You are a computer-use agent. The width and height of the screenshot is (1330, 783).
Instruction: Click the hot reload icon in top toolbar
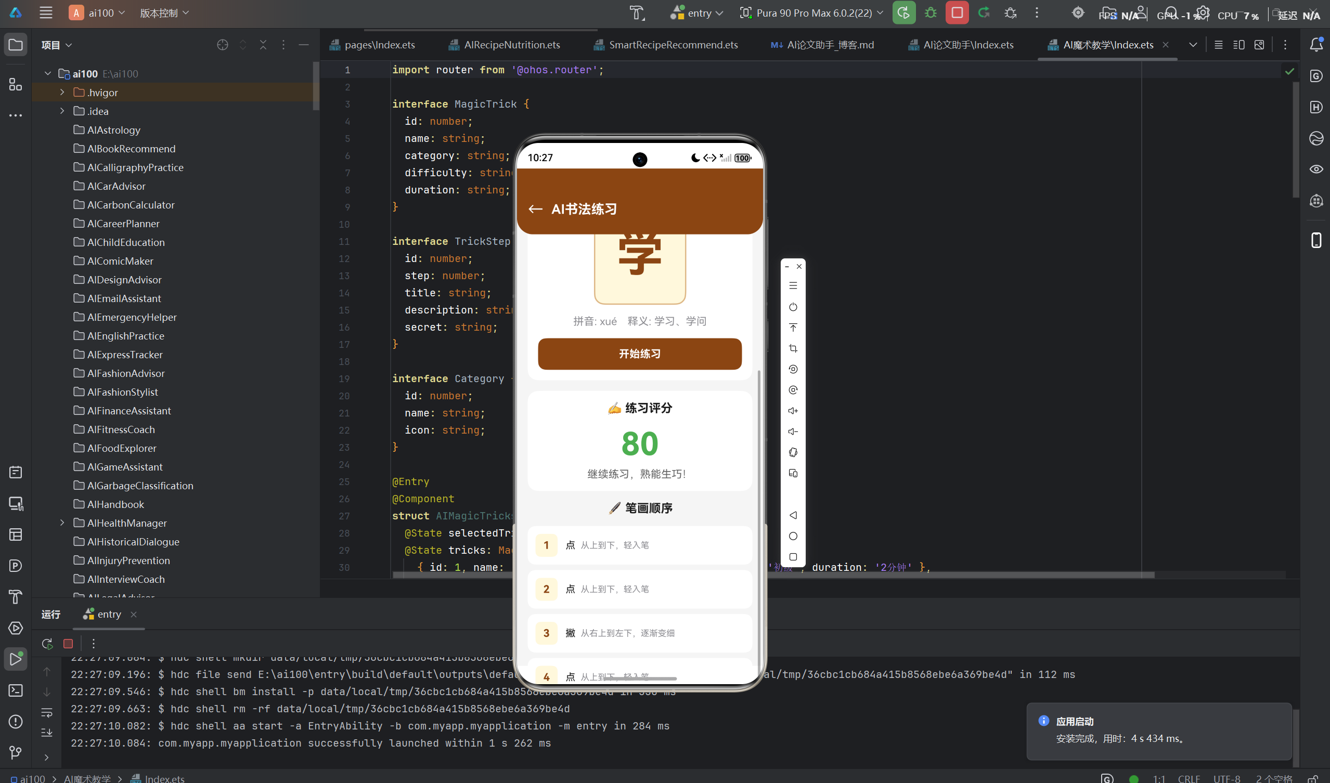point(984,12)
